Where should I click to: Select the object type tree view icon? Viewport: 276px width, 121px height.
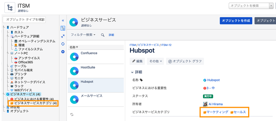63,28
